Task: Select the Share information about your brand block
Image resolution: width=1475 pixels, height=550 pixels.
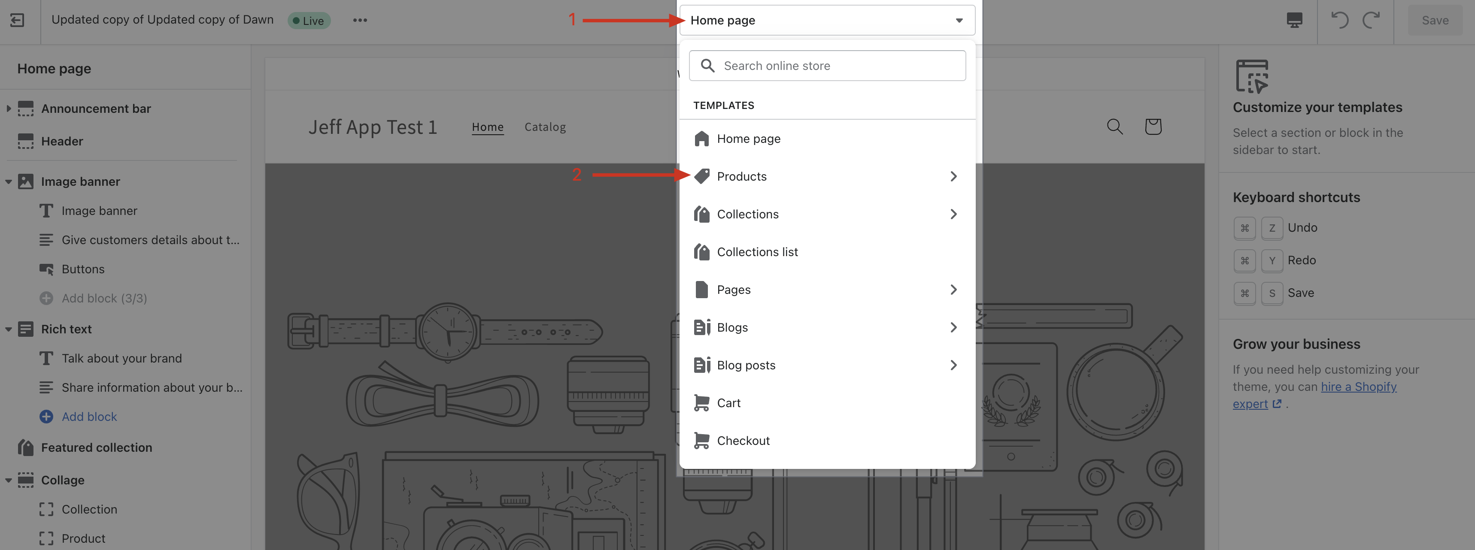Action: pos(152,387)
